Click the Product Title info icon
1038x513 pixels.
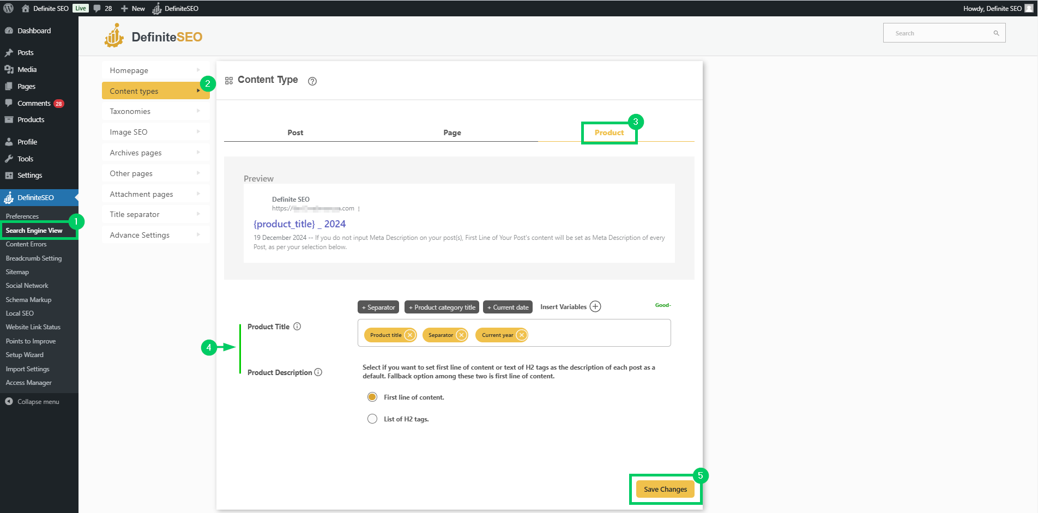point(297,327)
